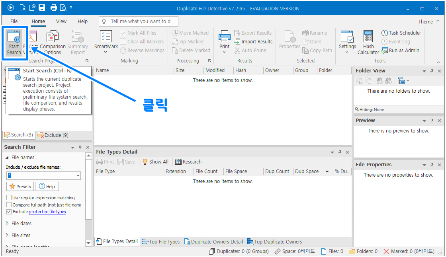Viewport: 446px width, 257px height.
Task: Click Delete Marked files
Action: (x=191, y=51)
